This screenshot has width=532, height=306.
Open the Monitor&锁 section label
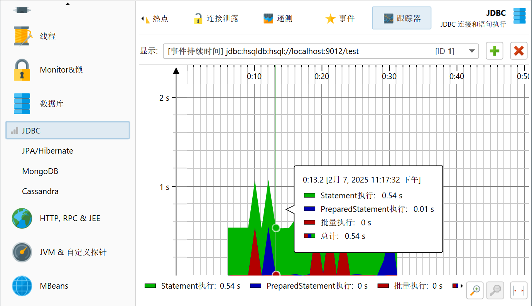coord(61,70)
